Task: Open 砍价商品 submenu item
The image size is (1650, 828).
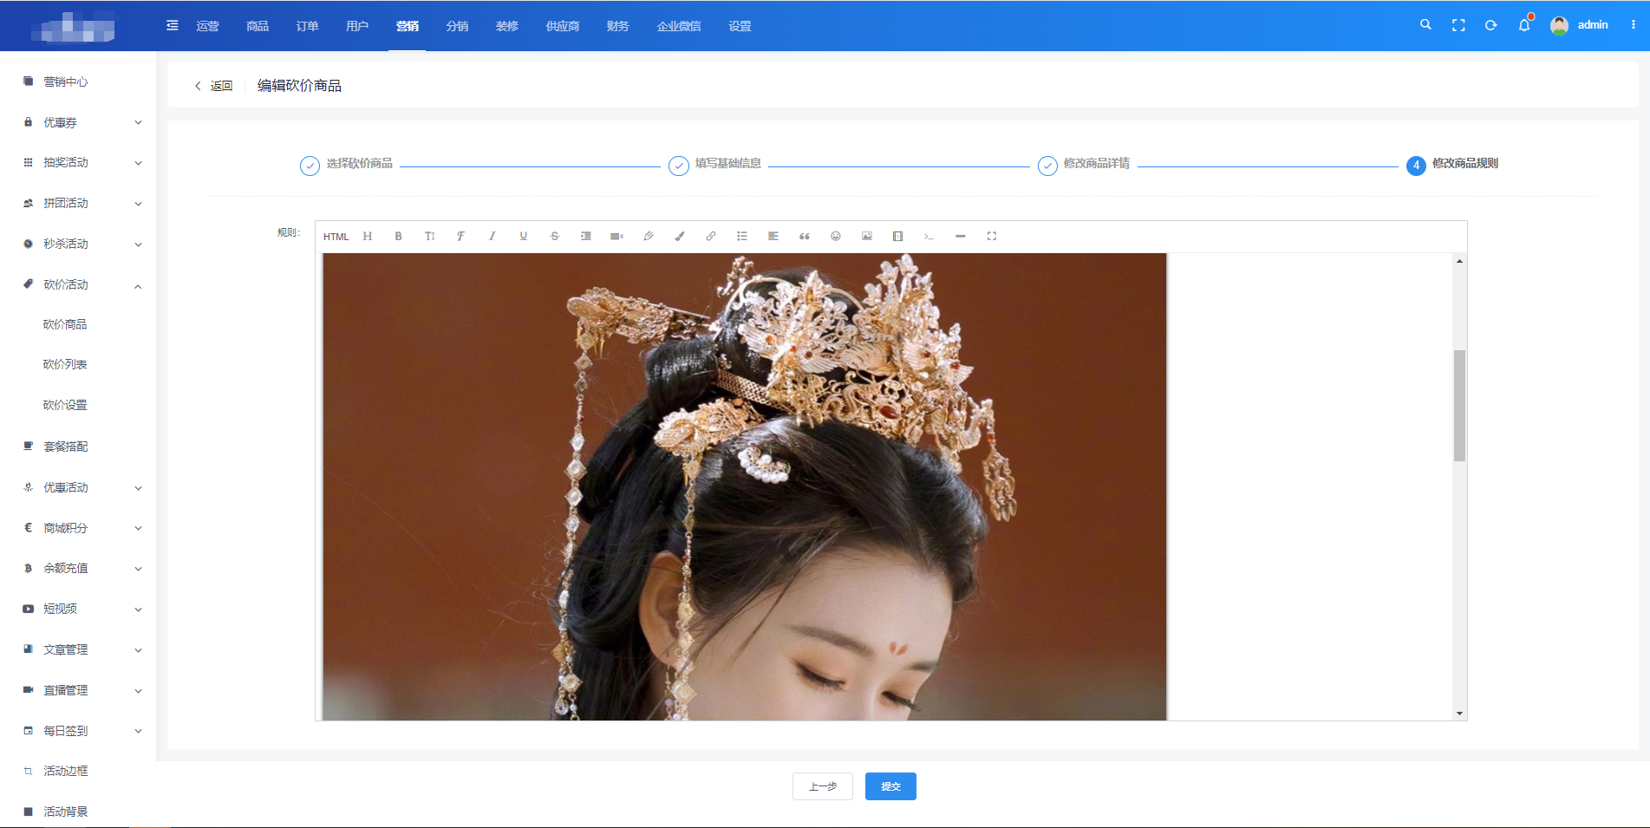Action: pos(65,324)
